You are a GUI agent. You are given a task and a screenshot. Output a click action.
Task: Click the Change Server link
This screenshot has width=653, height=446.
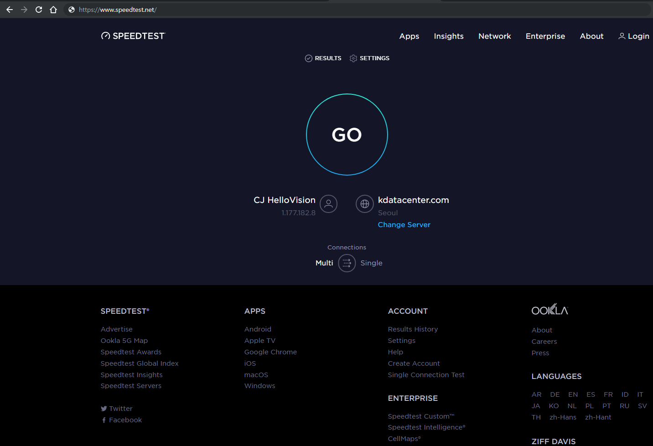404,225
